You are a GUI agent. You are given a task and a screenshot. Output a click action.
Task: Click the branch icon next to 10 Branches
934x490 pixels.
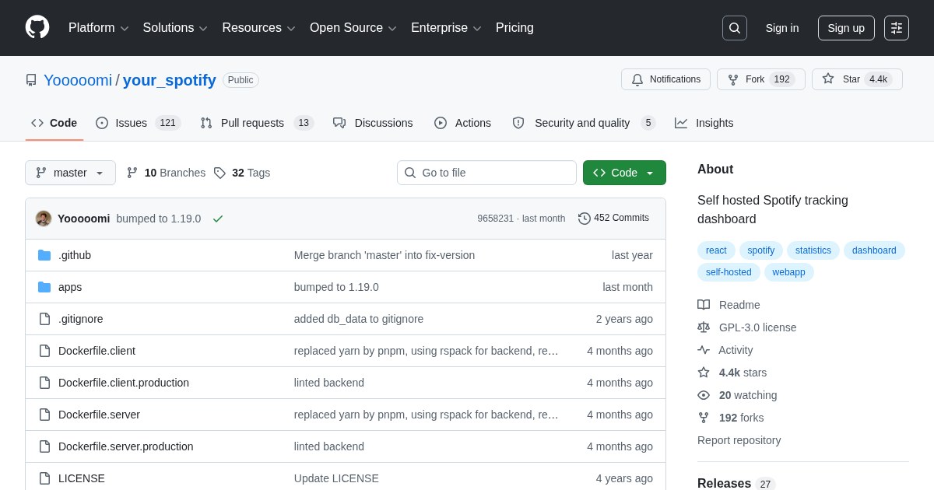click(132, 173)
